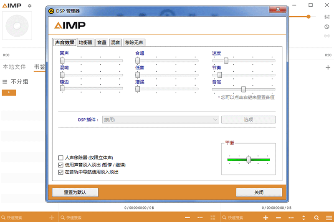Select the 移除无声 tab

point(134,42)
